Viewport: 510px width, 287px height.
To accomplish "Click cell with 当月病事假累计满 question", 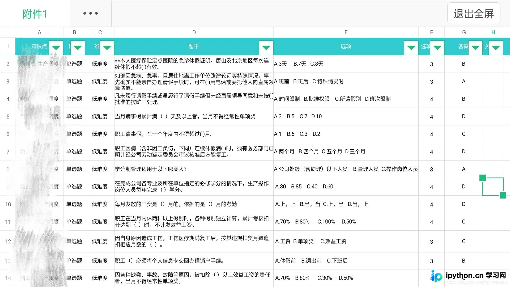I will click(x=194, y=116).
